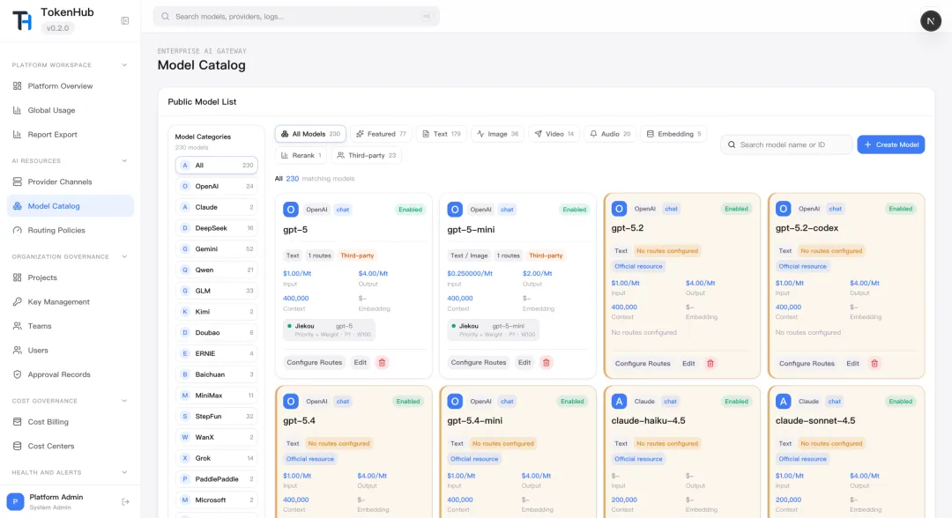Click the magnifier icon in model search box
Image resolution: width=952 pixels, height=518 pixels.
point(732,145)
